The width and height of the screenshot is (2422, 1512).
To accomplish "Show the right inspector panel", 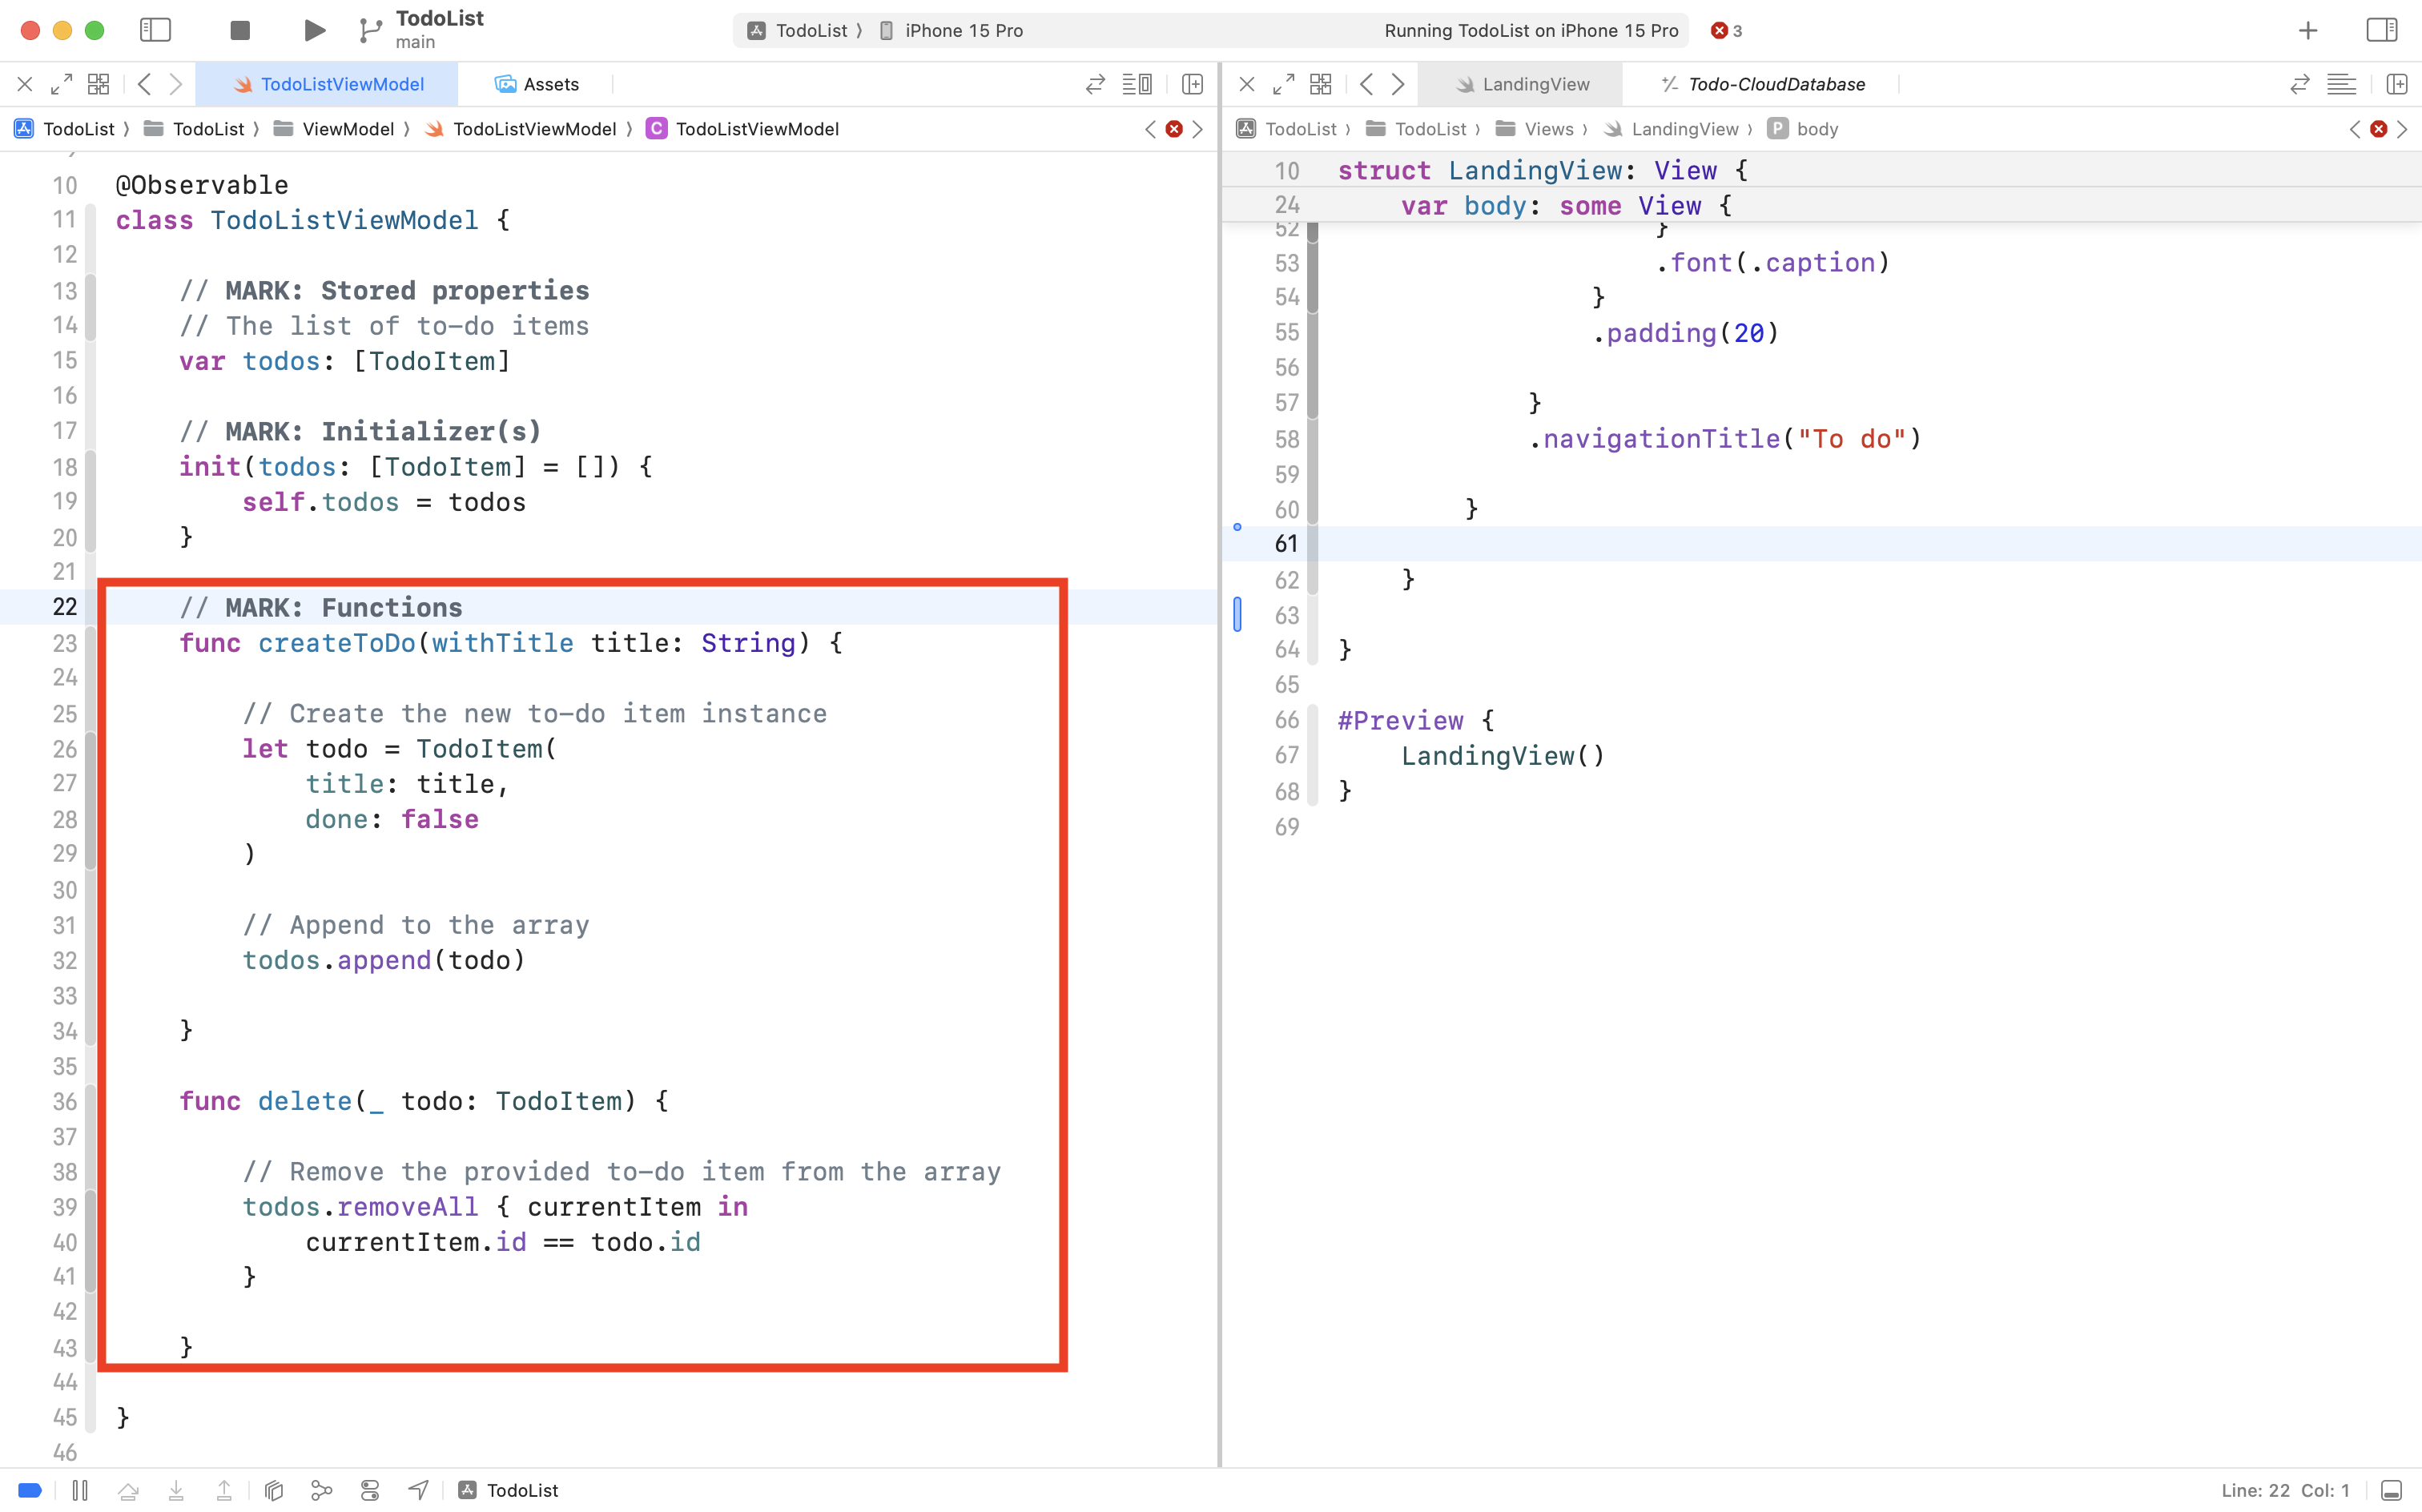I will click(x=2382, y=30).
